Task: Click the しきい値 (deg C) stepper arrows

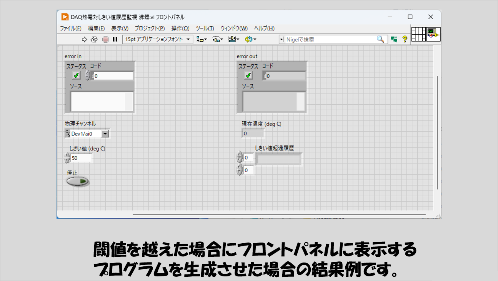Action: pos(67,158)
